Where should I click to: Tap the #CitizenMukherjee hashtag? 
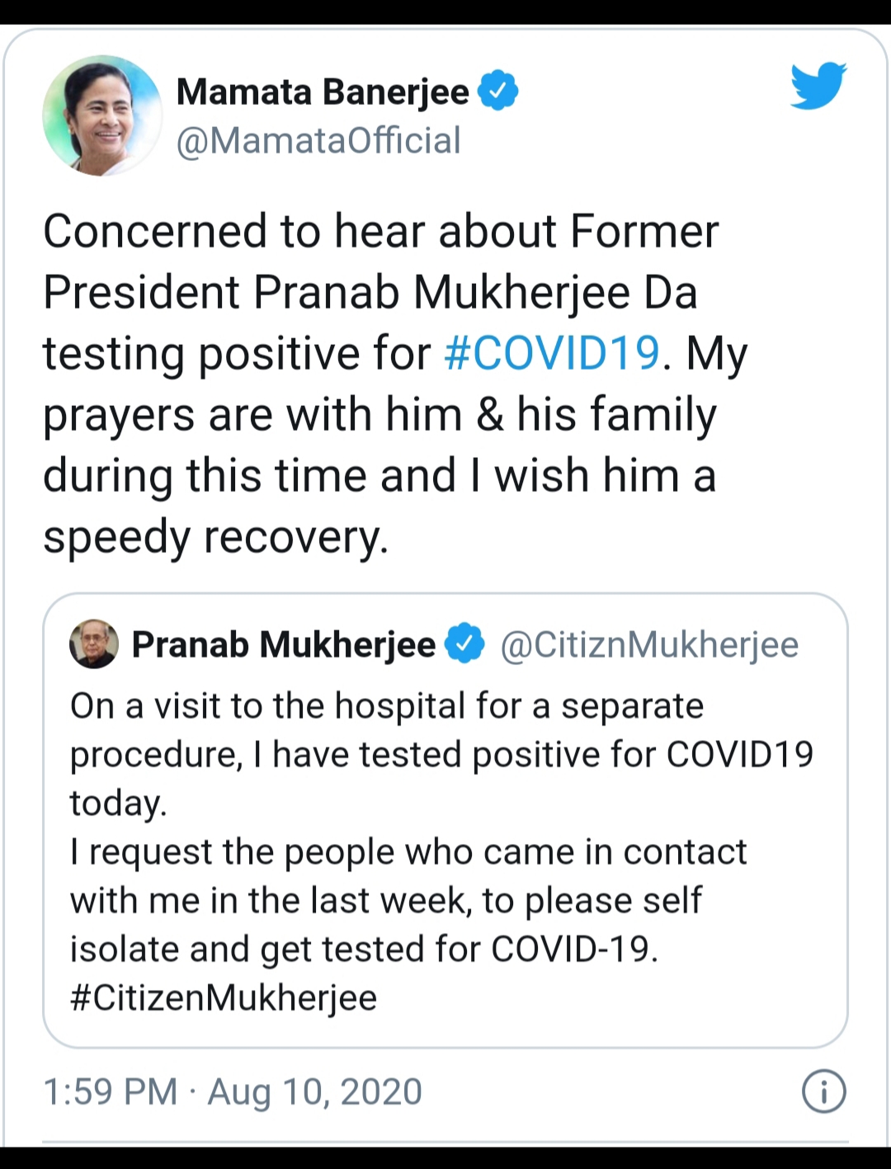pyautogui.click(x=224, y=997)
